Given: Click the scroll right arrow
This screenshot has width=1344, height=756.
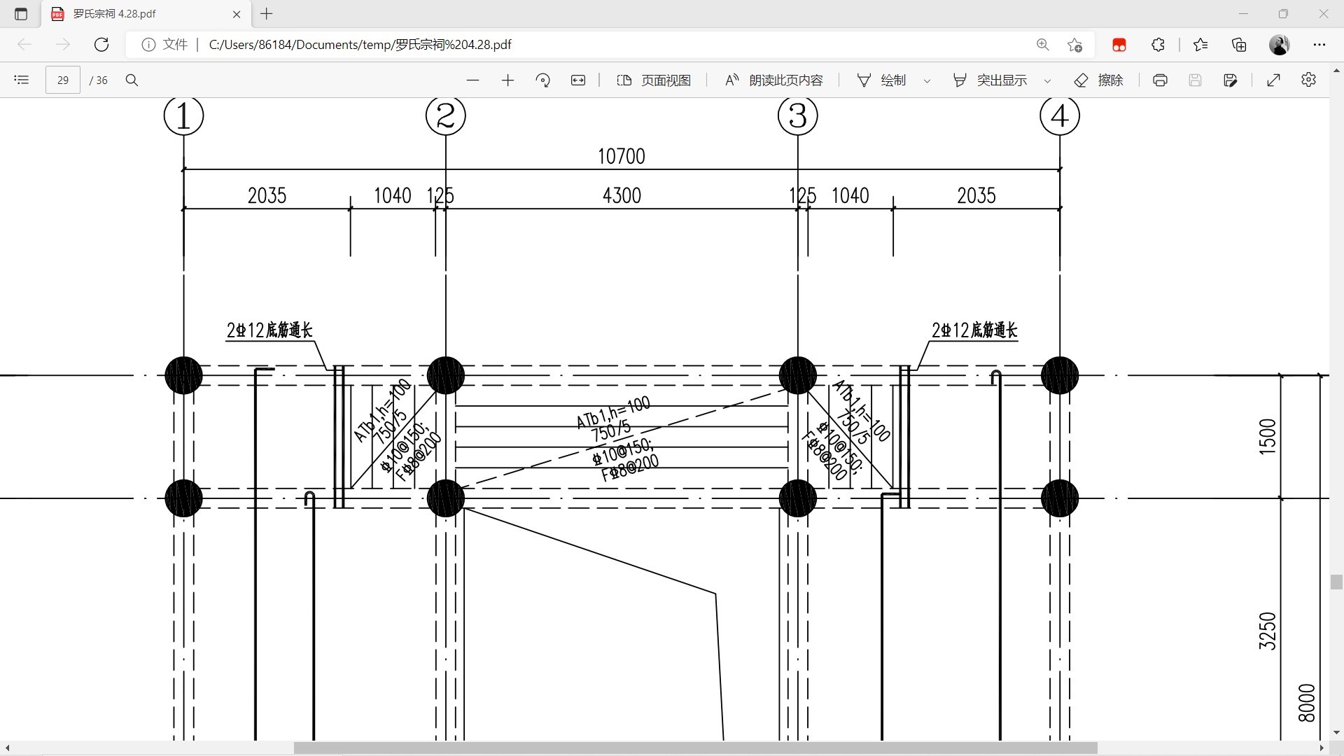Looking at the screenshot, I should click(1322, 748).
